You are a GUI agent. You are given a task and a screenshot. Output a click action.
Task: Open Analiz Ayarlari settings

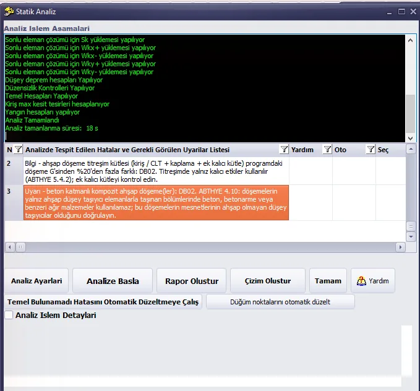click(x=36, y=281)
